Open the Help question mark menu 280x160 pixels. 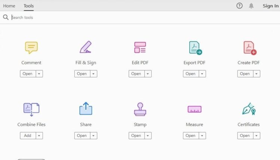click(240, 6)
